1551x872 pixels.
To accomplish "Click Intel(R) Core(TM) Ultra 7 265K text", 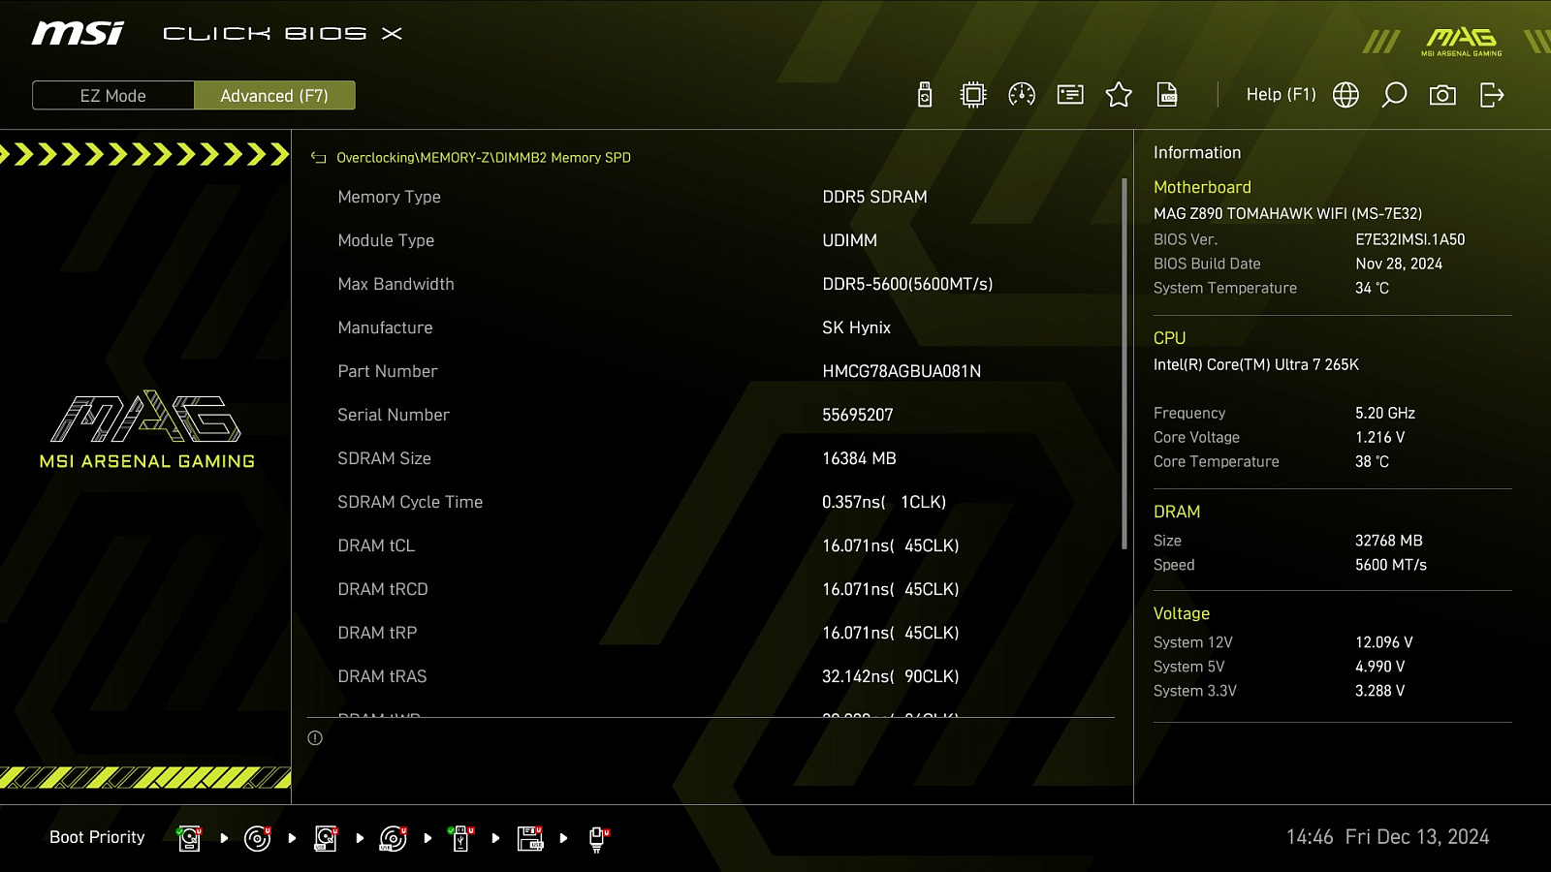I will coord(1255,364).
